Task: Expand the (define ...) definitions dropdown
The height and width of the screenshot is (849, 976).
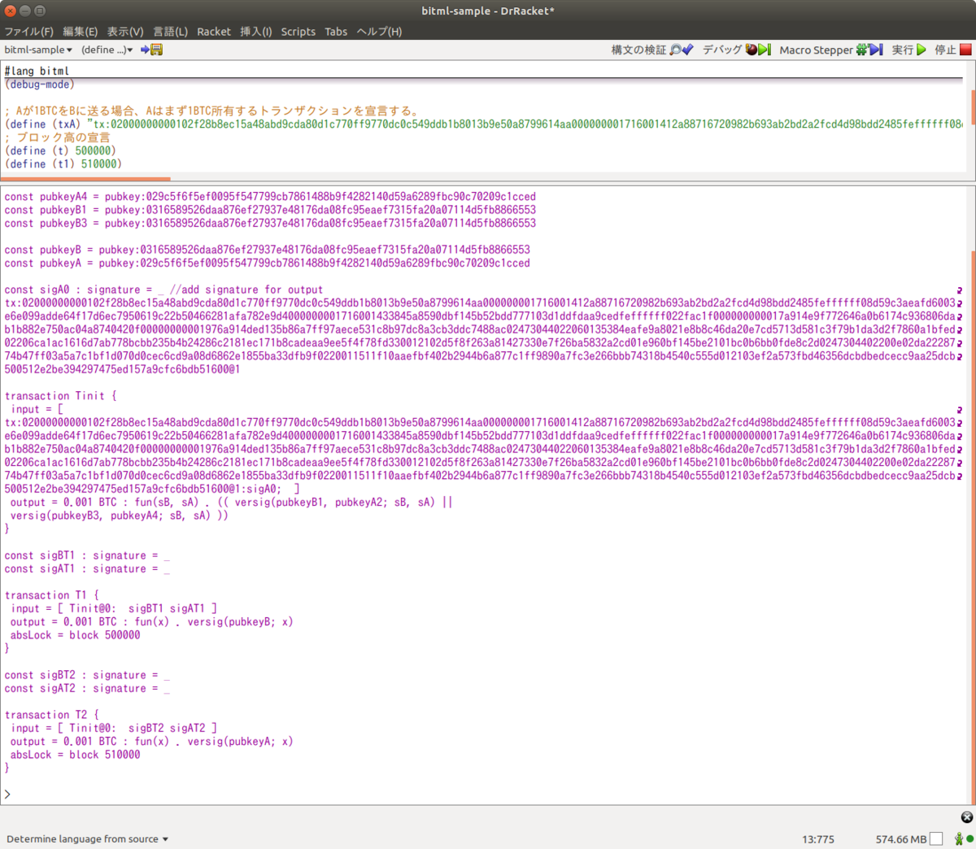Action: click(107, 50)
